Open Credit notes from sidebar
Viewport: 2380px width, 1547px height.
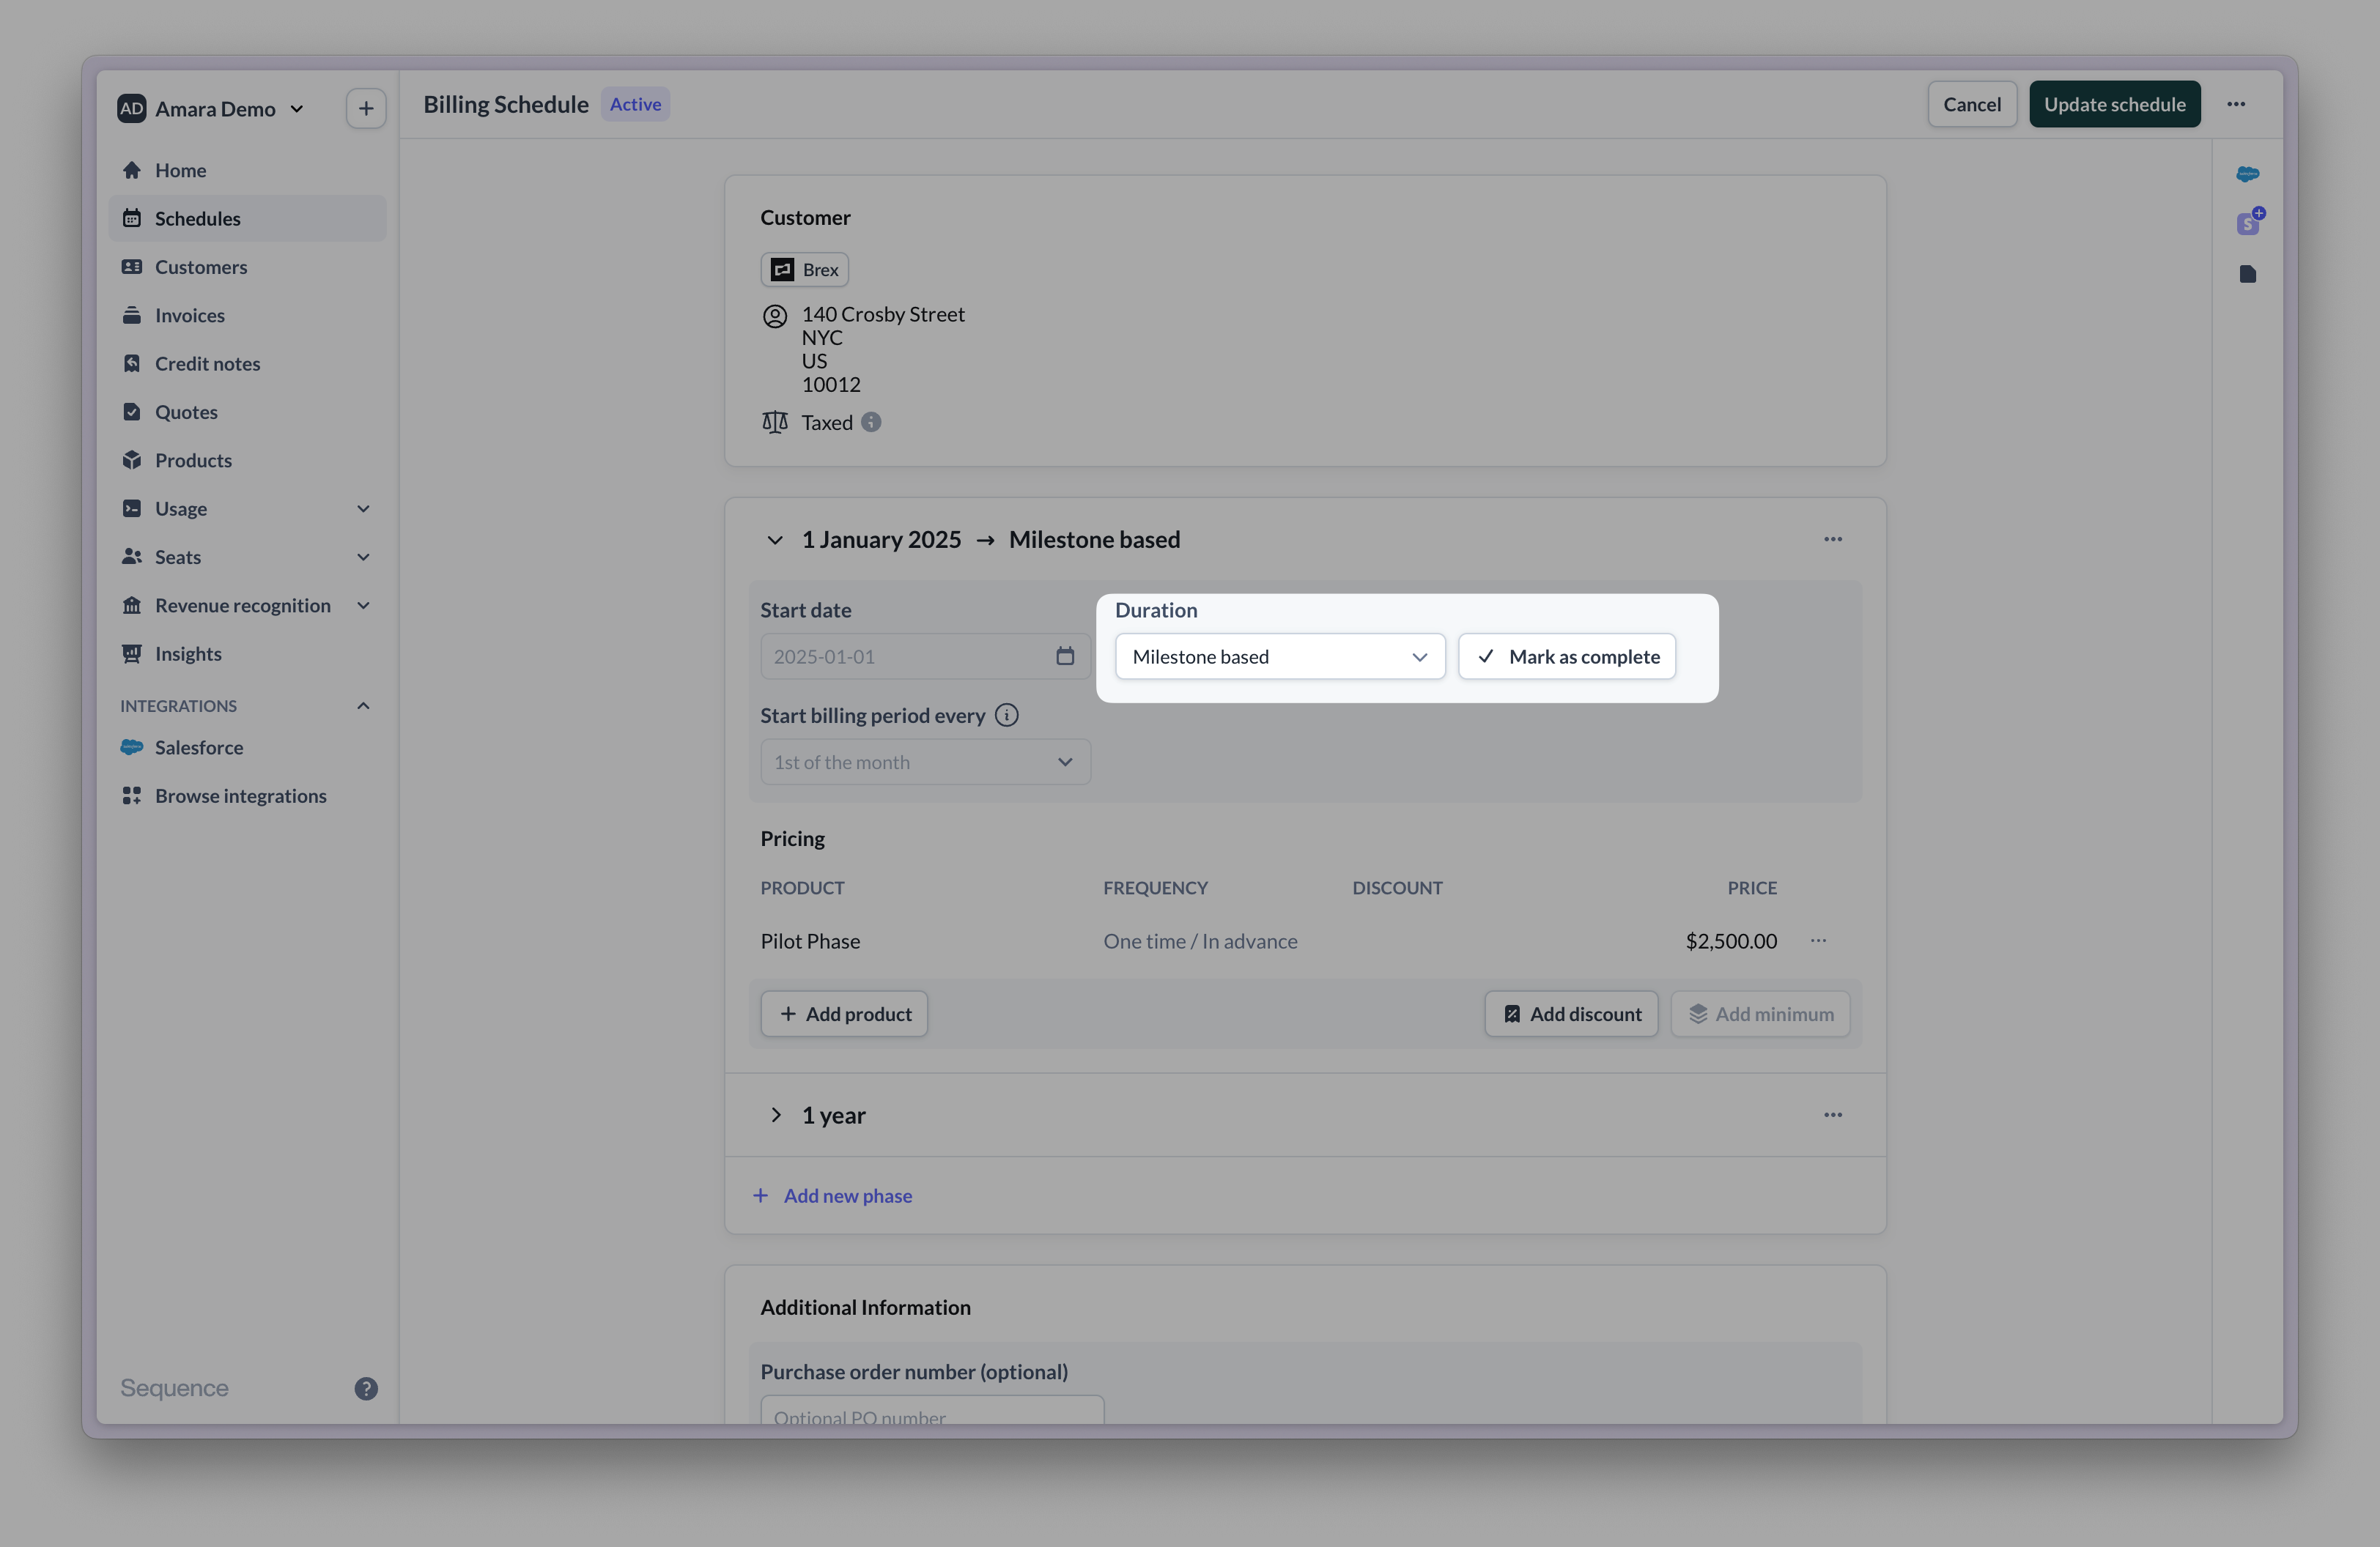click(x=247, y=364)
